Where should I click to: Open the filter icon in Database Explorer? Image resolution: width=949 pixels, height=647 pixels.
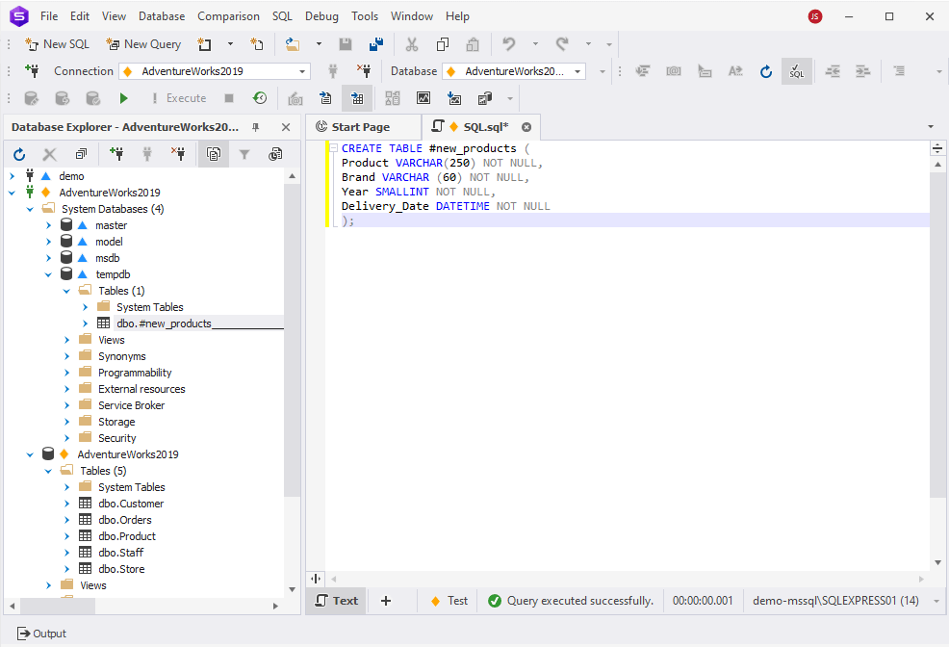pos(244,154)
